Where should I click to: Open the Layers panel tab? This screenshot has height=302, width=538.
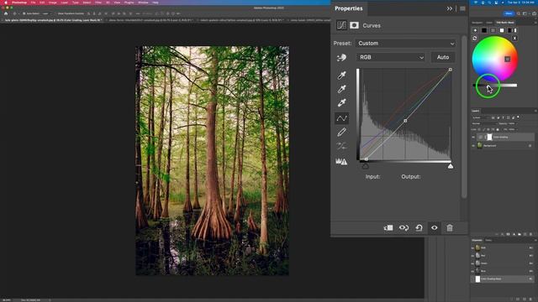[x=476, y=111]
